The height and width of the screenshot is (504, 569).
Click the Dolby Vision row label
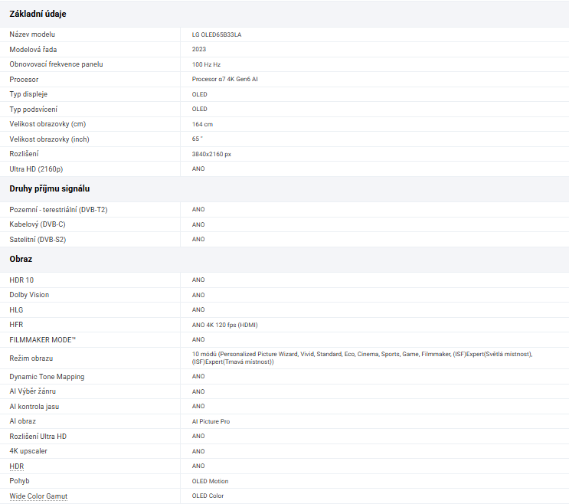point(29,295)
